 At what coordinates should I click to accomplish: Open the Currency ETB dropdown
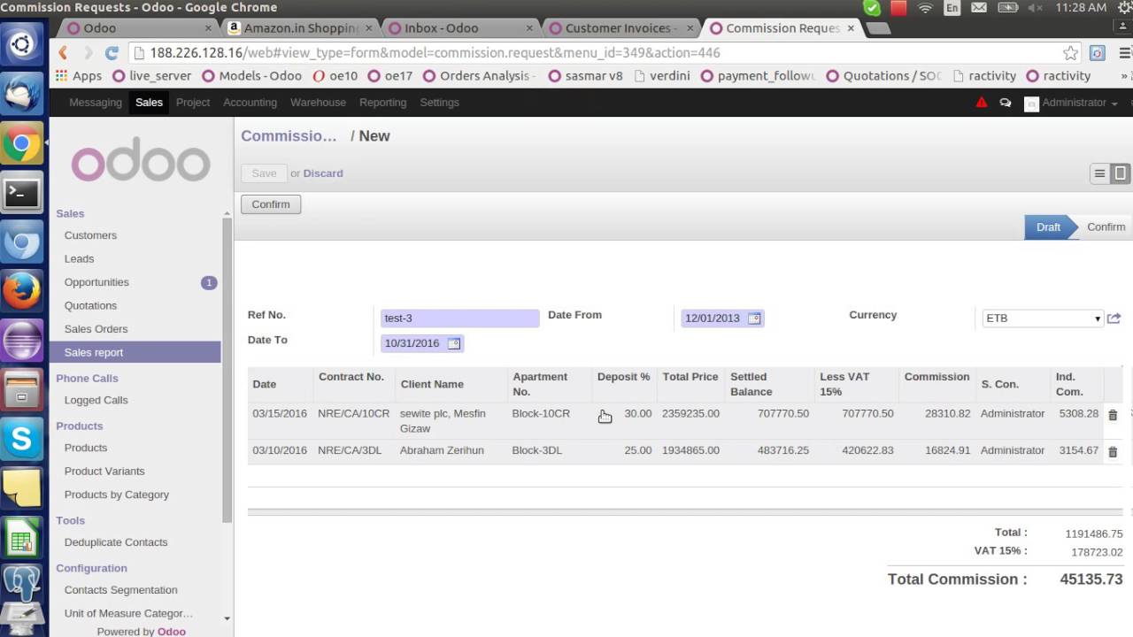tap(1043, 318)
